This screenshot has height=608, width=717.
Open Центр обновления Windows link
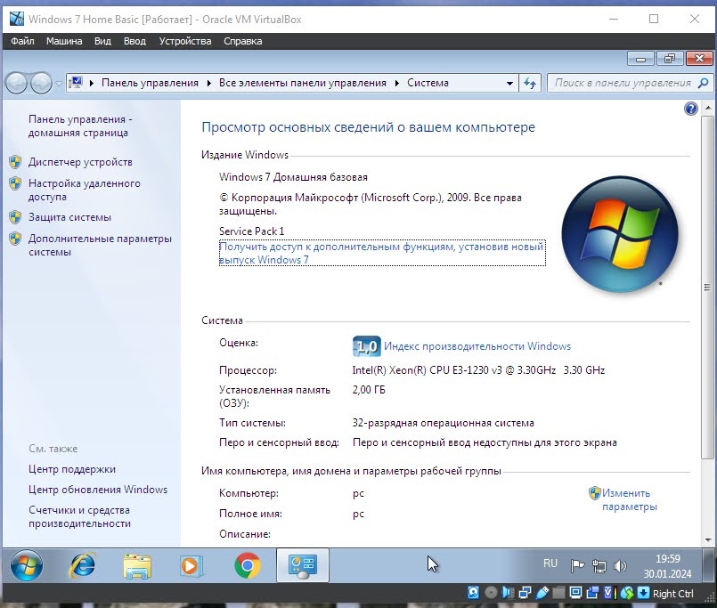(x=98, y=490)
